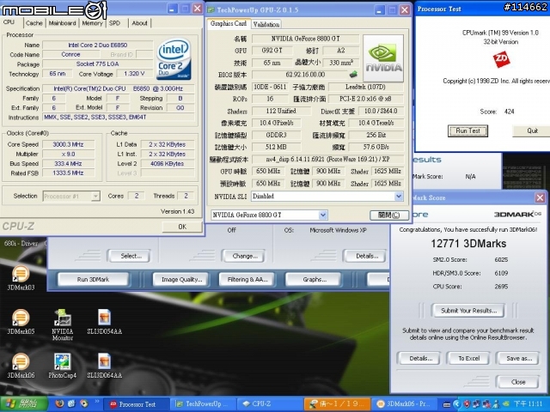Open Filtering & AA... settings

click(x=247, y=280)
